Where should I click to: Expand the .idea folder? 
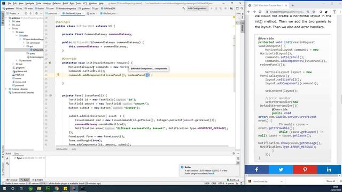pos(10,21)
